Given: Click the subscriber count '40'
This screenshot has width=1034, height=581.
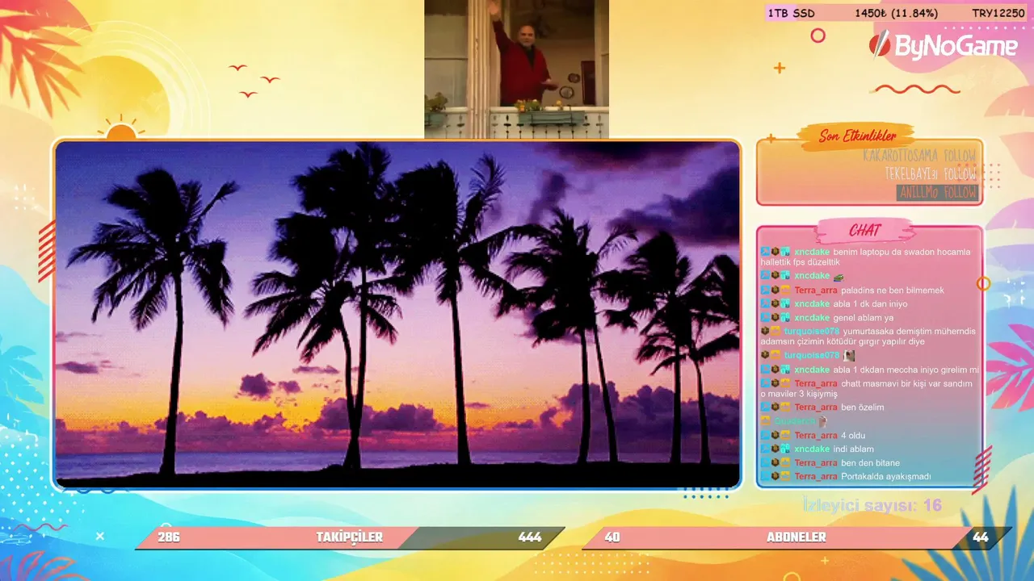Looking at the screenshot, I should coord(612,537).
